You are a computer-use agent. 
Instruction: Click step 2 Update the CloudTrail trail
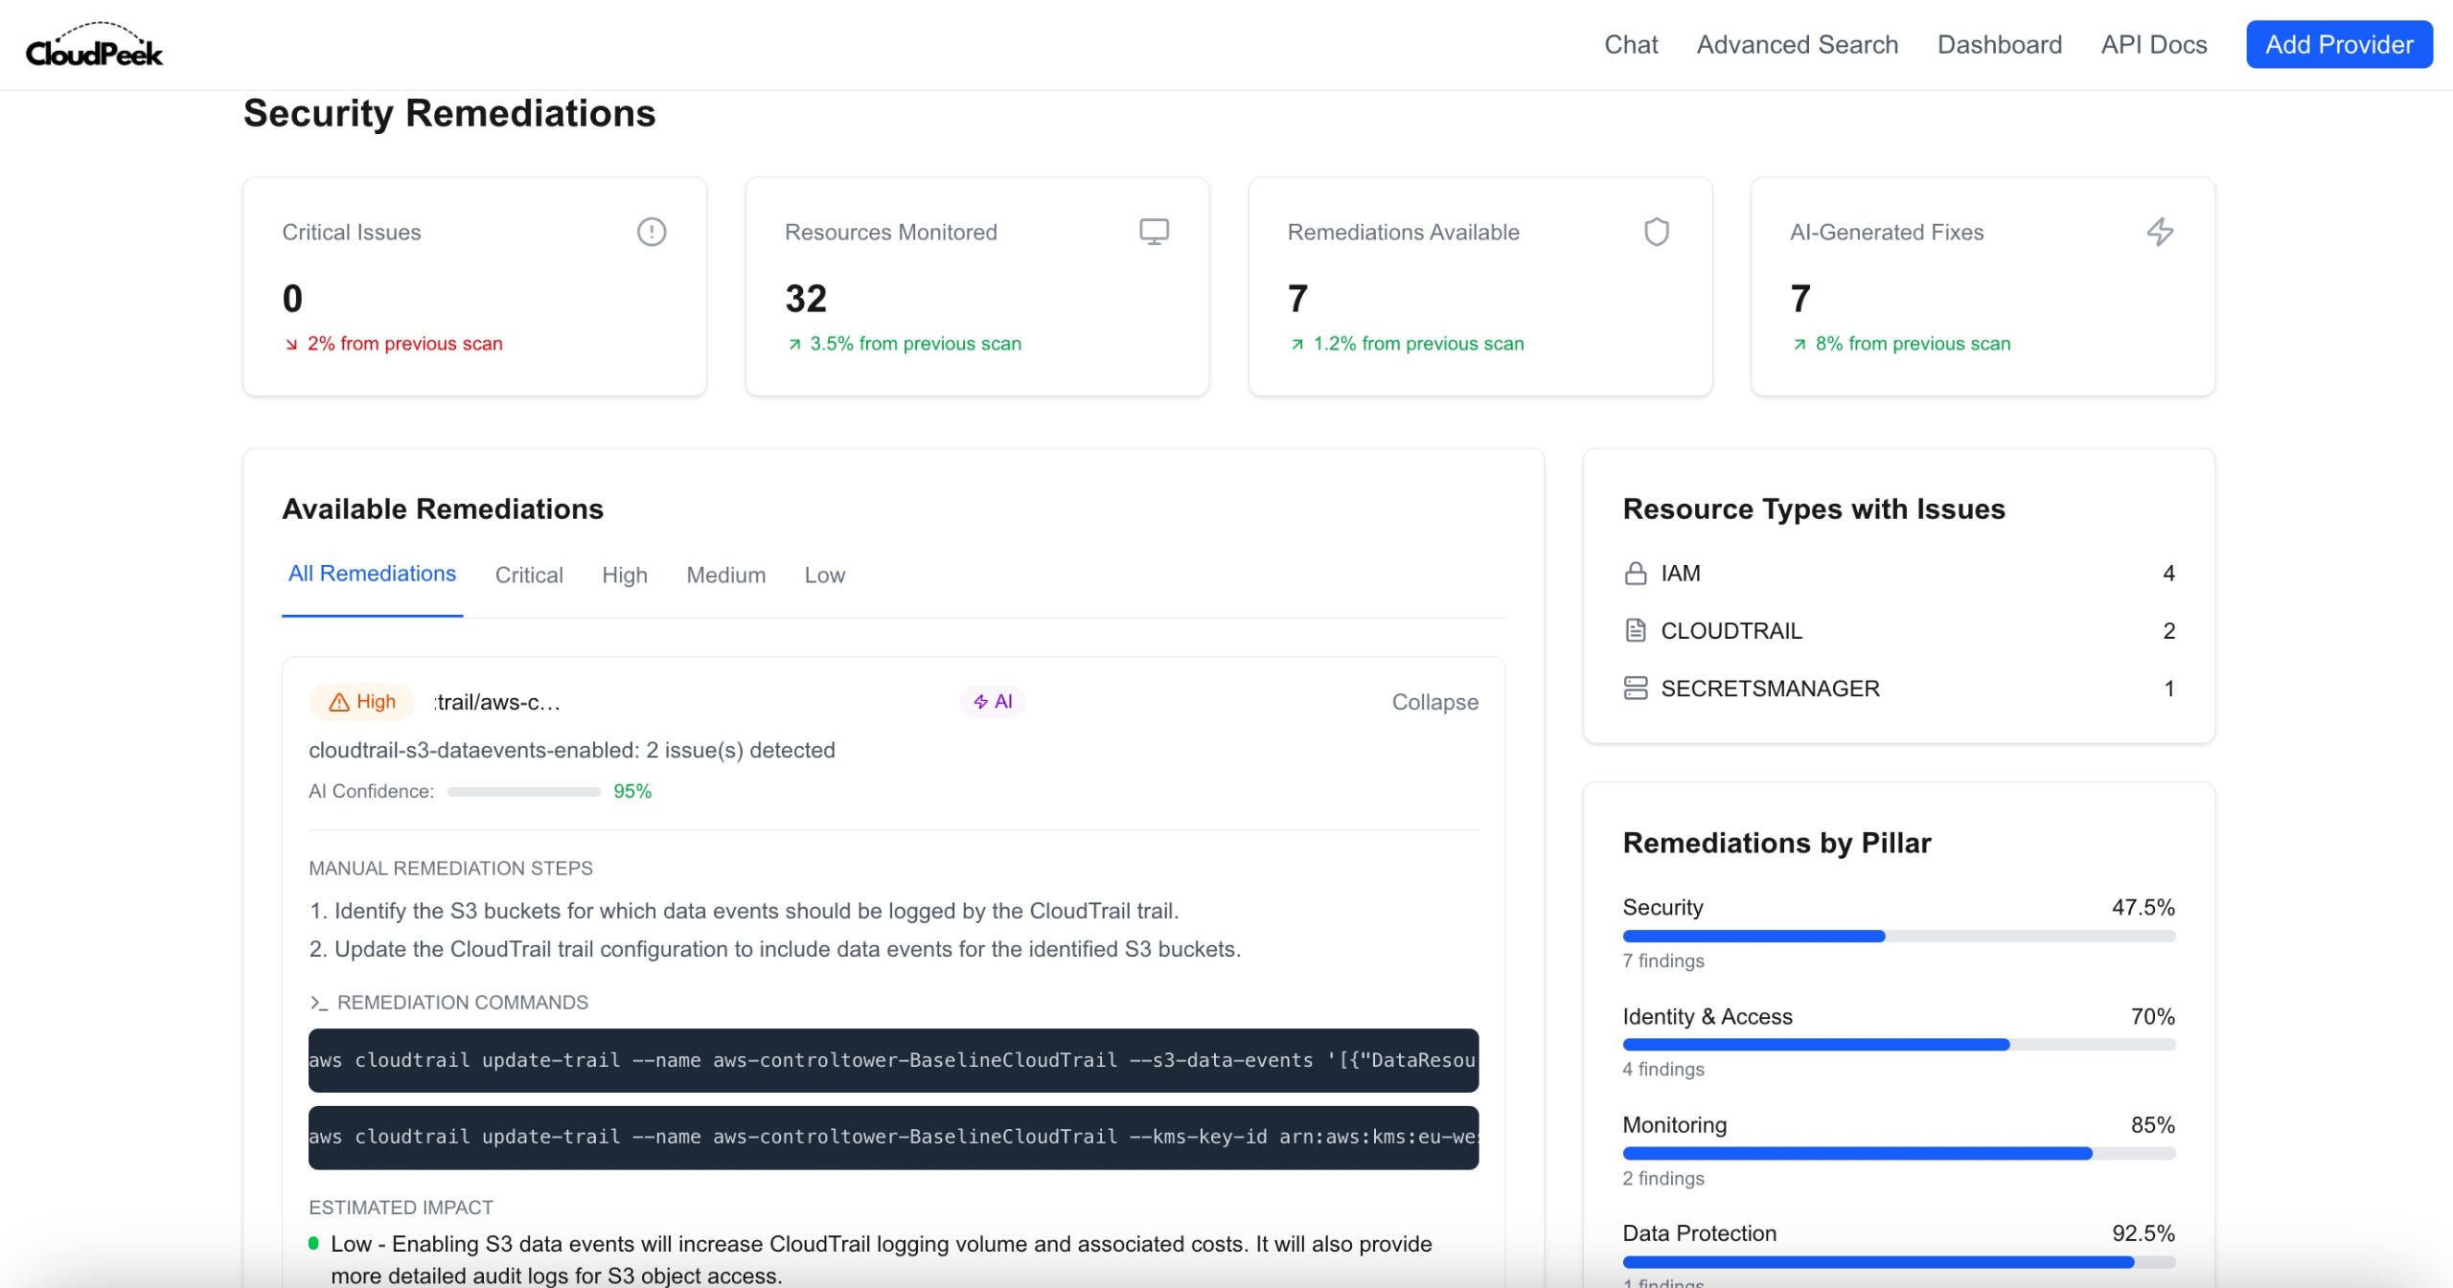point(774,949)
